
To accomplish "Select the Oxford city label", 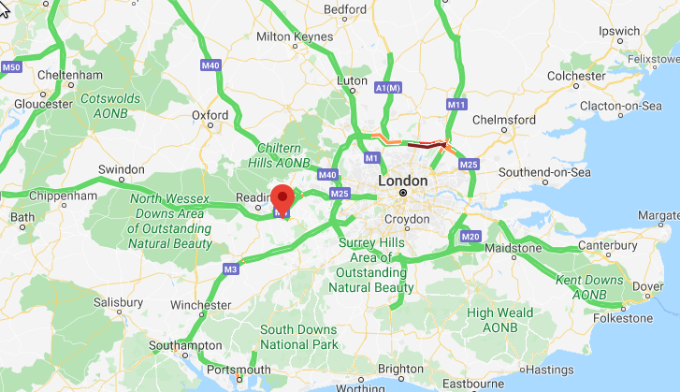I will pyautogui.click(x=210, y=115).
